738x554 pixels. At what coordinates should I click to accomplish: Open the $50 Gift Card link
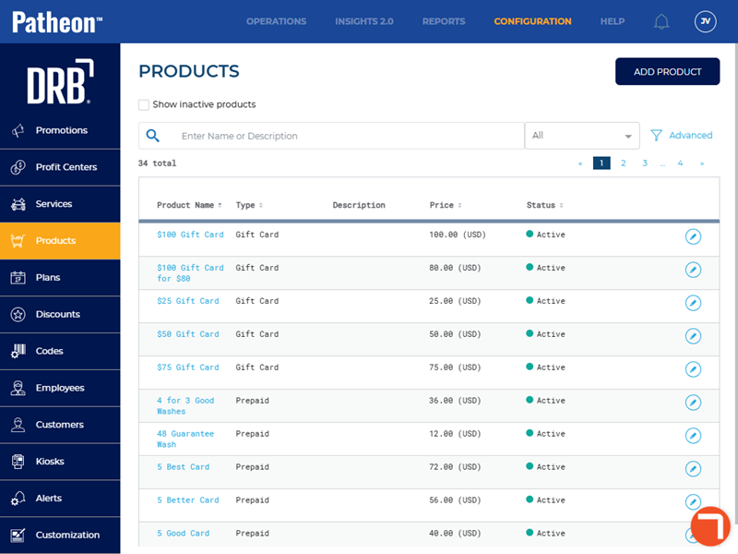click(x=188, y=334)
